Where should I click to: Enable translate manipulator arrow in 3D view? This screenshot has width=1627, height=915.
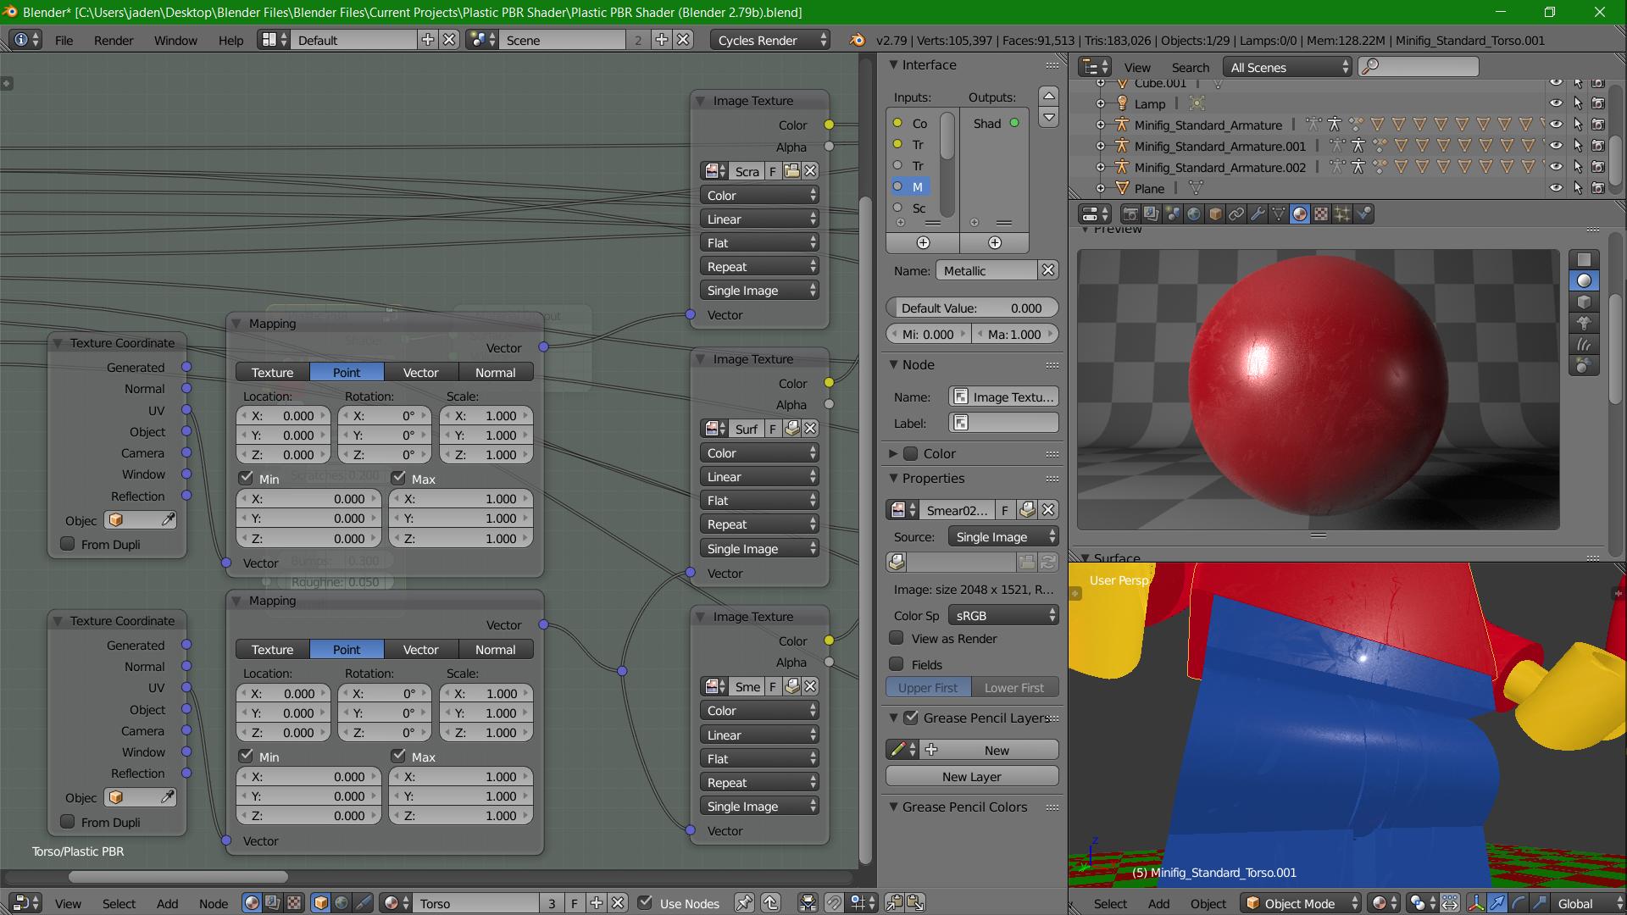click(1497, 903)
